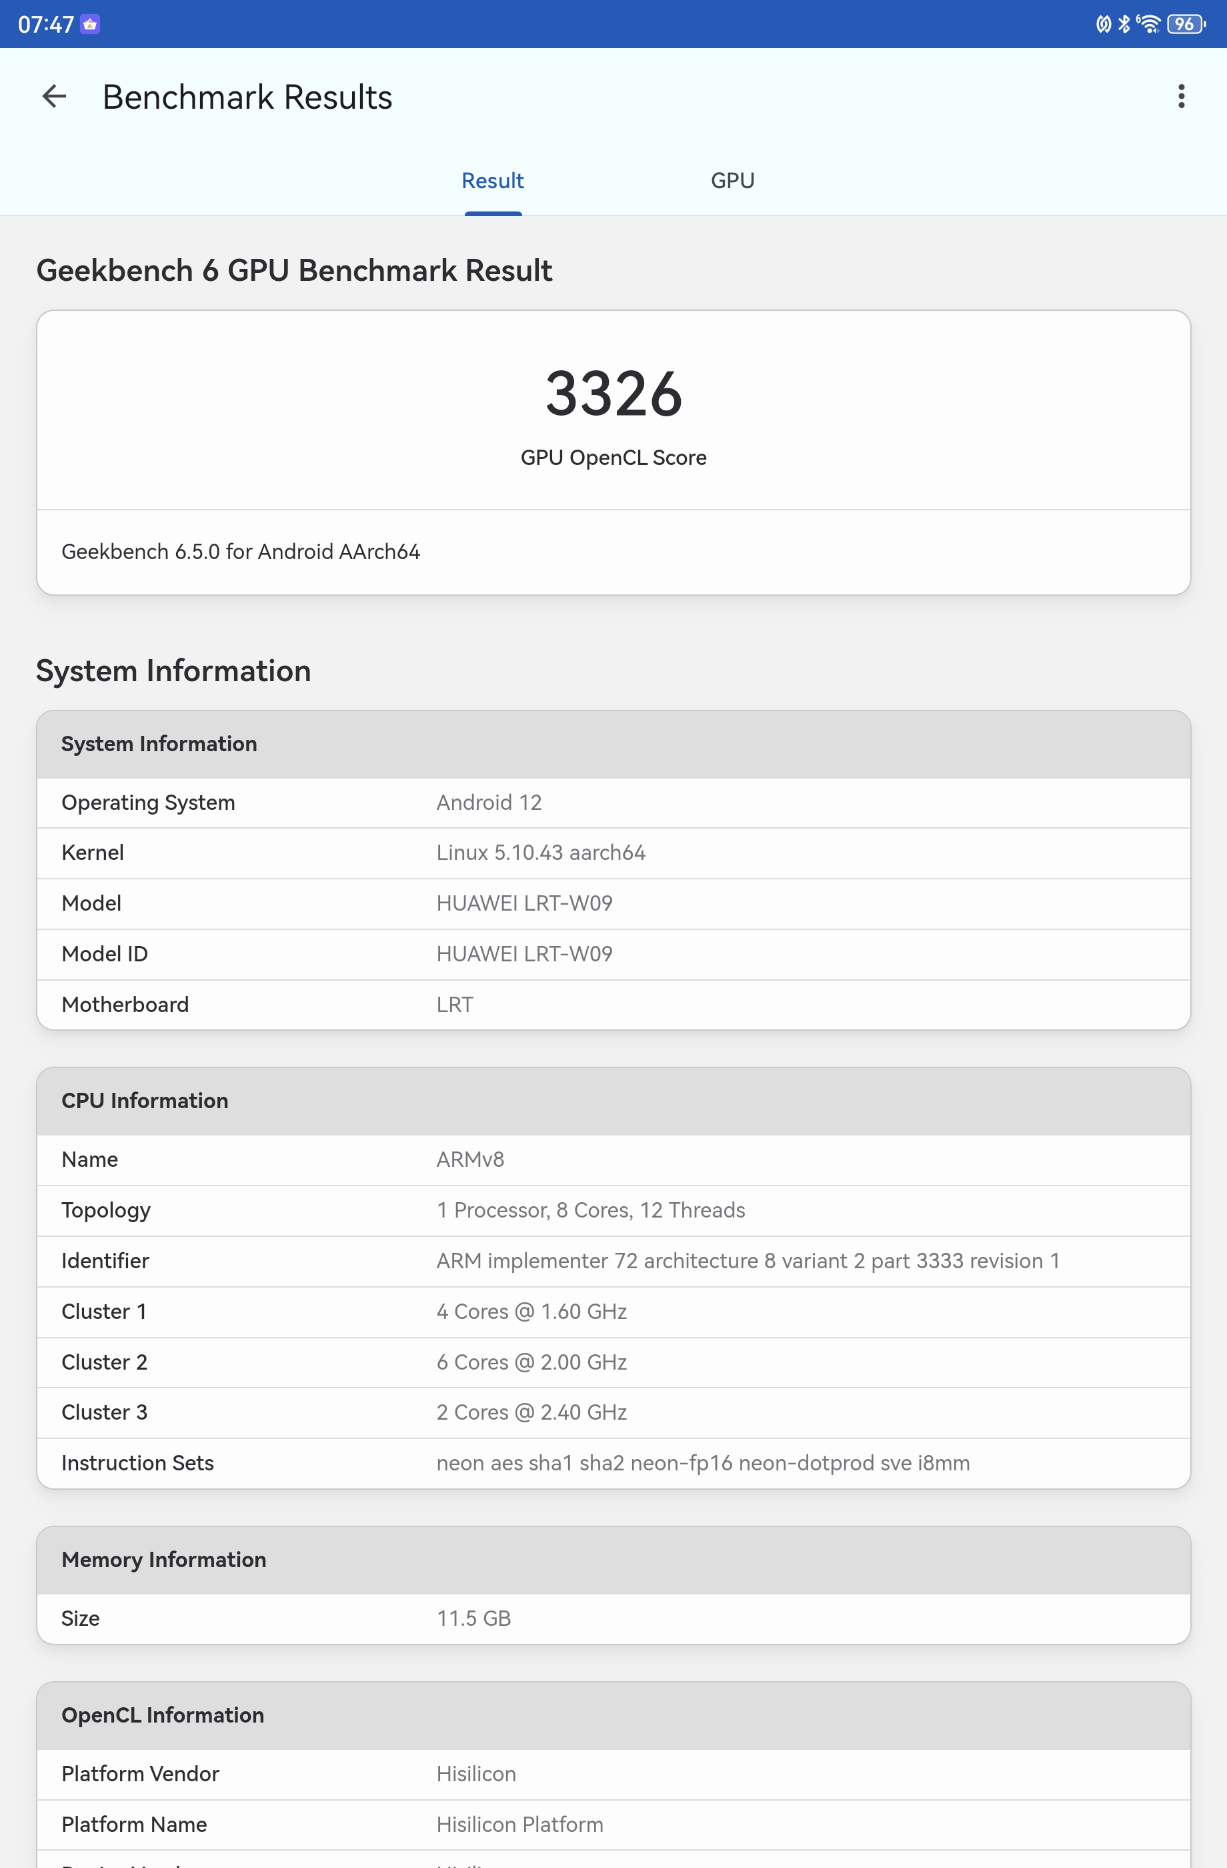Tap the back arrow icon
Image resolution: width=1227 pixels, height=1868 pixels.
[54, 97]
